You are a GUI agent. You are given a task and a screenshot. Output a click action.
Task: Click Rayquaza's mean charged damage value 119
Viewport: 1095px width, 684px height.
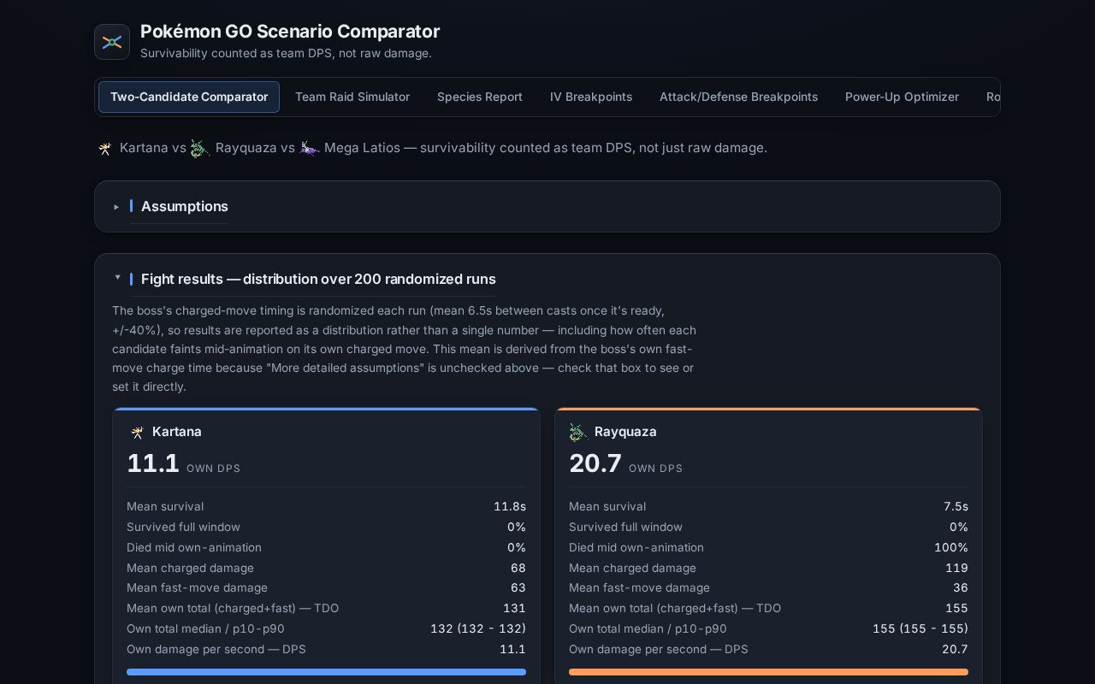tap(956, 568)
